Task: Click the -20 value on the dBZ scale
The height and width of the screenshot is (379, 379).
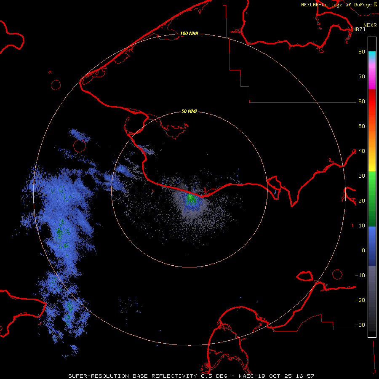Action: 360,300
